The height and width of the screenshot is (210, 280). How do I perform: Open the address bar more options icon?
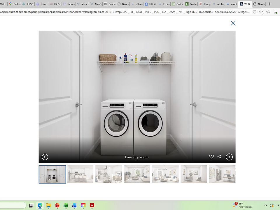click(254, 12)
